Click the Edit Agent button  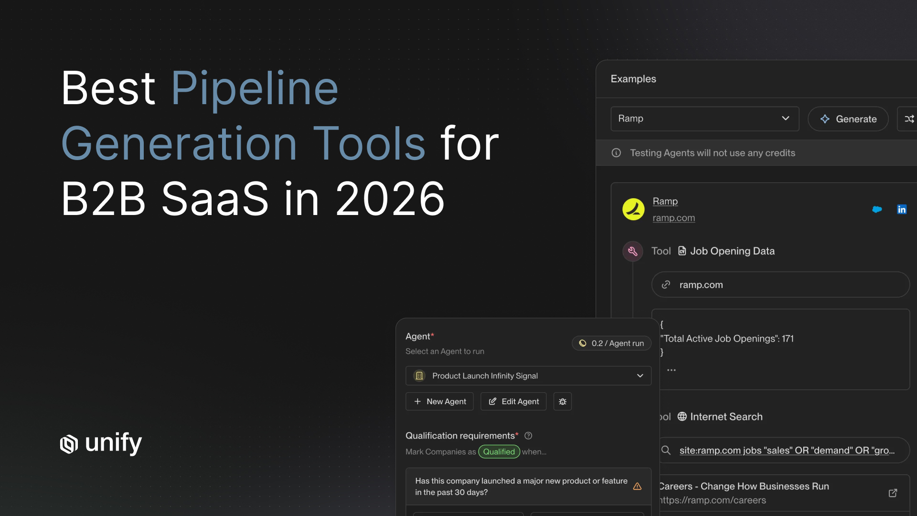513,401
